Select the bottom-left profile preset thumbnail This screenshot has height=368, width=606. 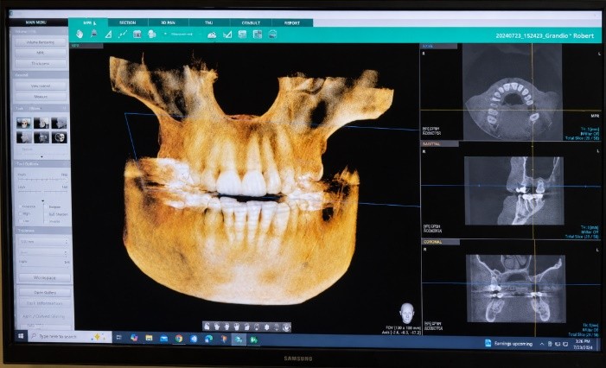(24, 137)
